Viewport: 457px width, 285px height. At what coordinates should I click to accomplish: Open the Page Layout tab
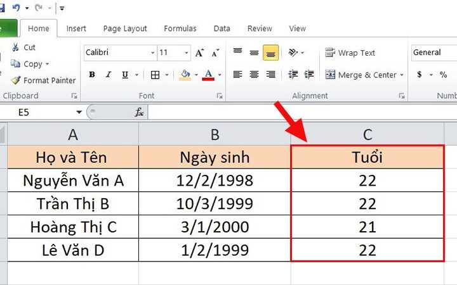tap(125, 28)
